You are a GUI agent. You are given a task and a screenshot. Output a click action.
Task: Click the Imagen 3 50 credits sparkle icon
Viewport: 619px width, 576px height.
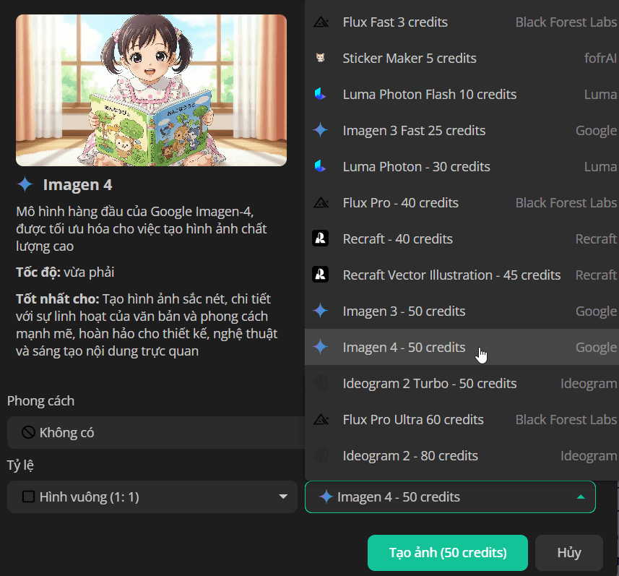click(321, 311)
